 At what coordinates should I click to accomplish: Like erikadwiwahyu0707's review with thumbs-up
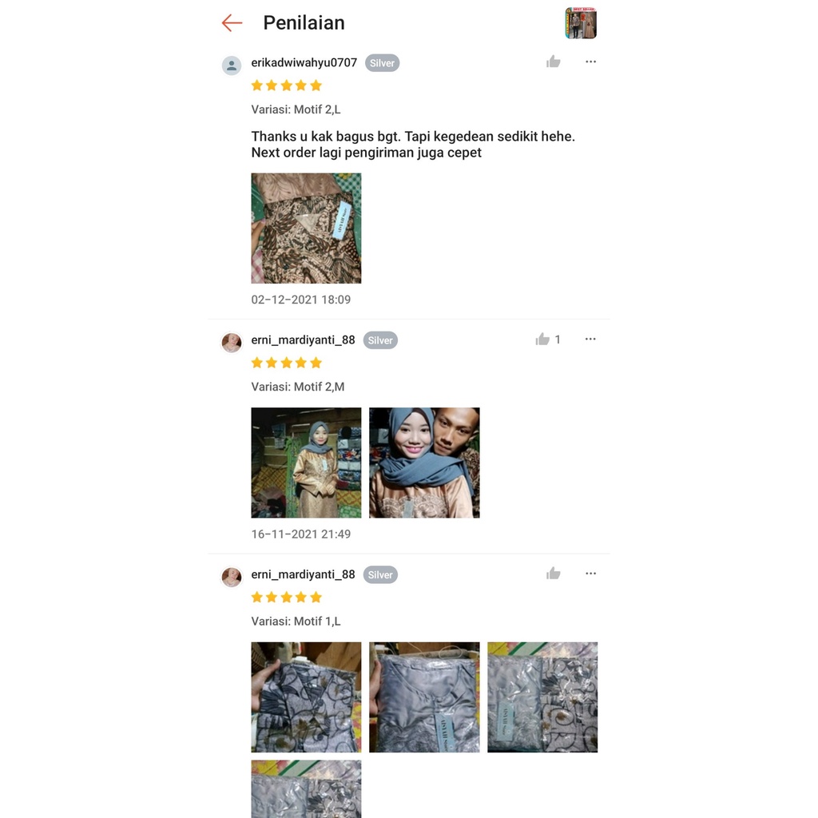[553, 62]
